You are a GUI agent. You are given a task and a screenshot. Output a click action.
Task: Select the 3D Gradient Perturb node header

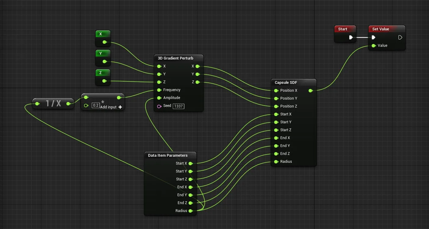175,58
